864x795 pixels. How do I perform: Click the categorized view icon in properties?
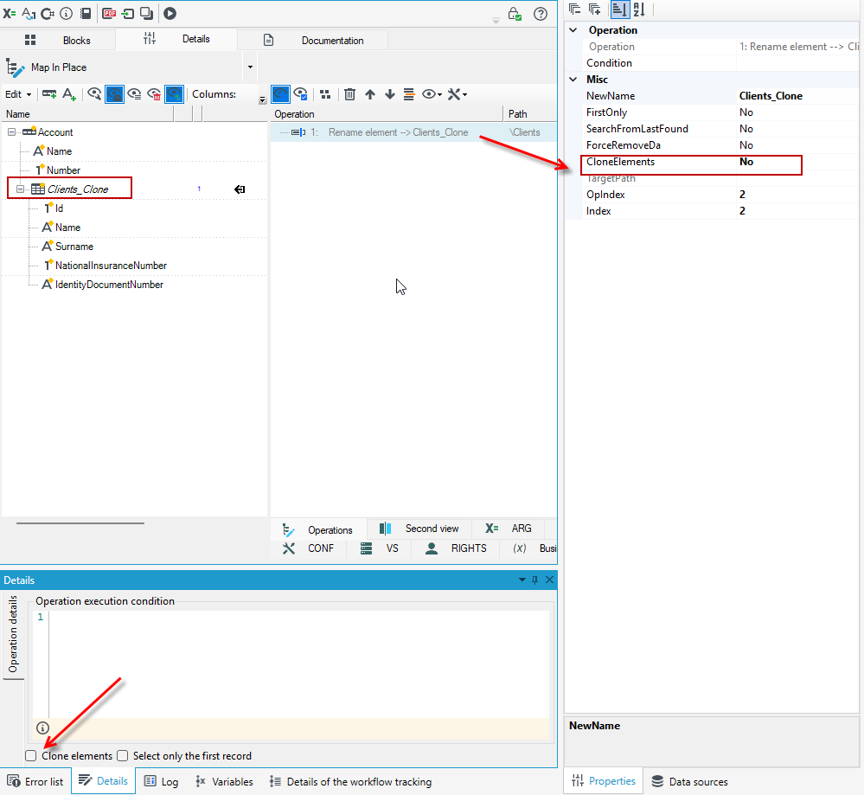click(x=619, y=10)
